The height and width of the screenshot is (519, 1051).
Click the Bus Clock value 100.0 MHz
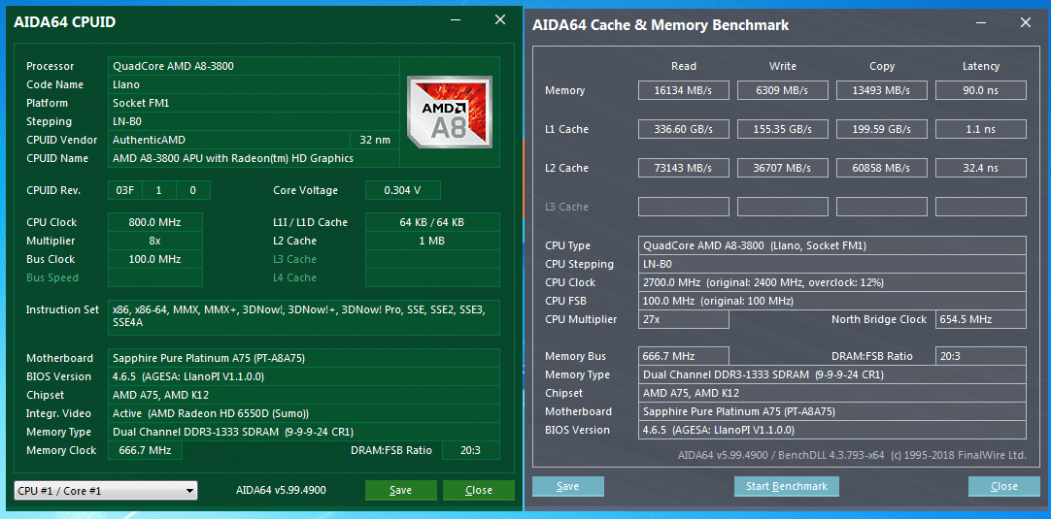[154, 259]
